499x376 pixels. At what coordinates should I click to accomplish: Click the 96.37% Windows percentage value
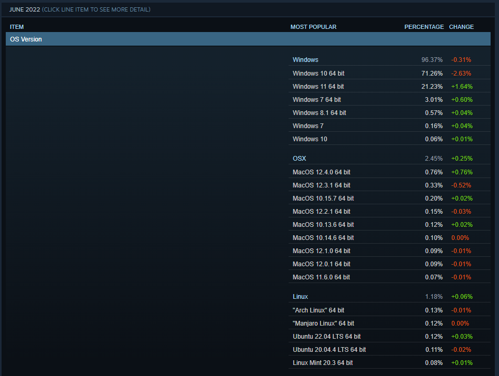432,60
